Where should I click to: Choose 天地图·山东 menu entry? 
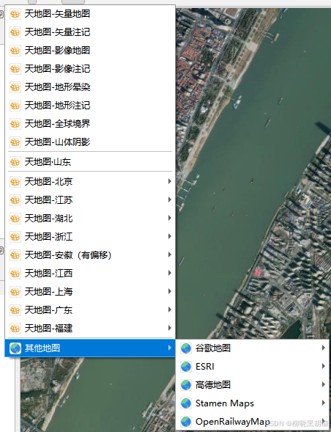(90, 161)
